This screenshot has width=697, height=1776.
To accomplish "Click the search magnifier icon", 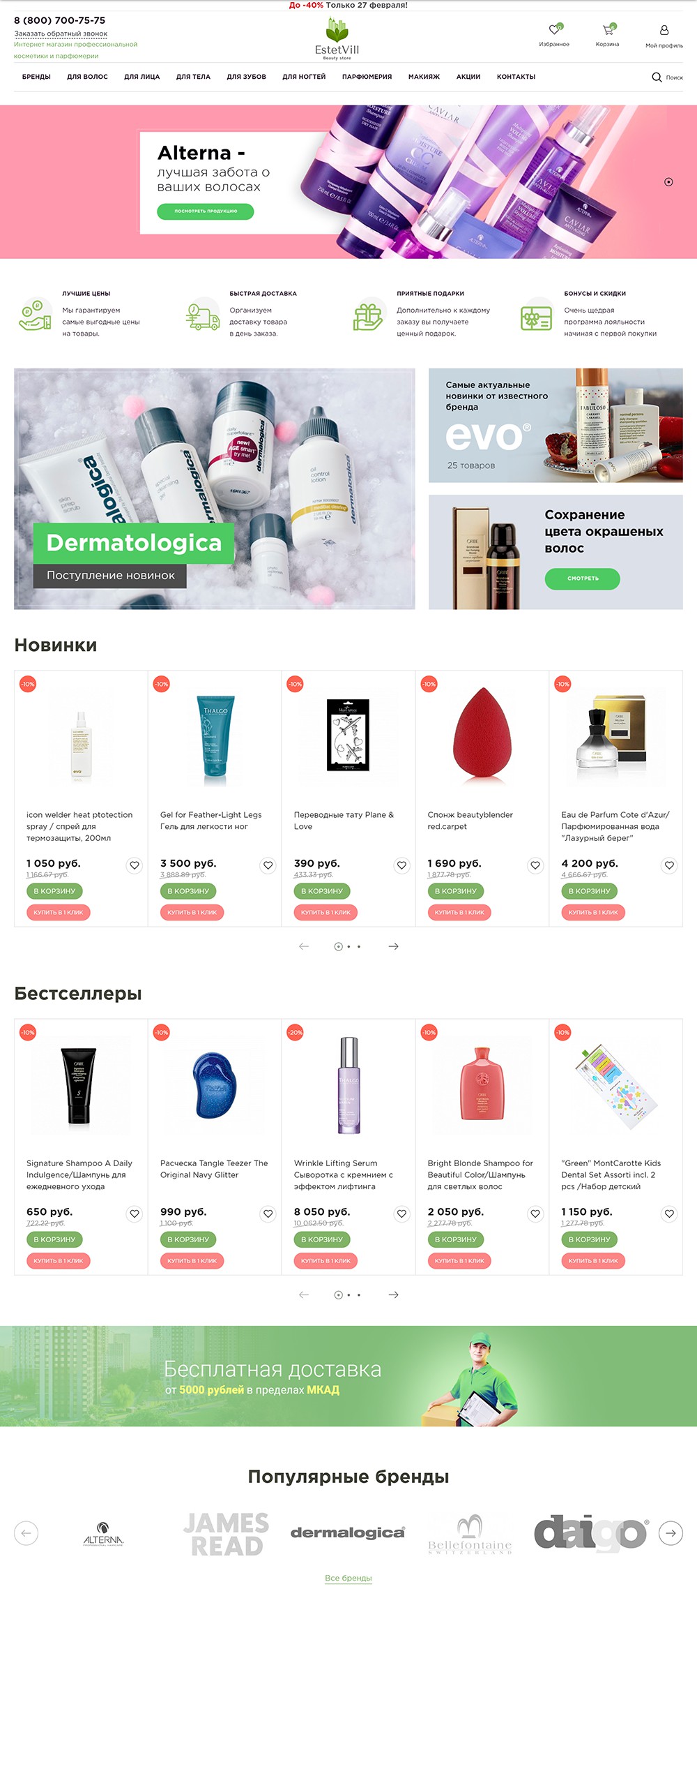I will 657,77.
